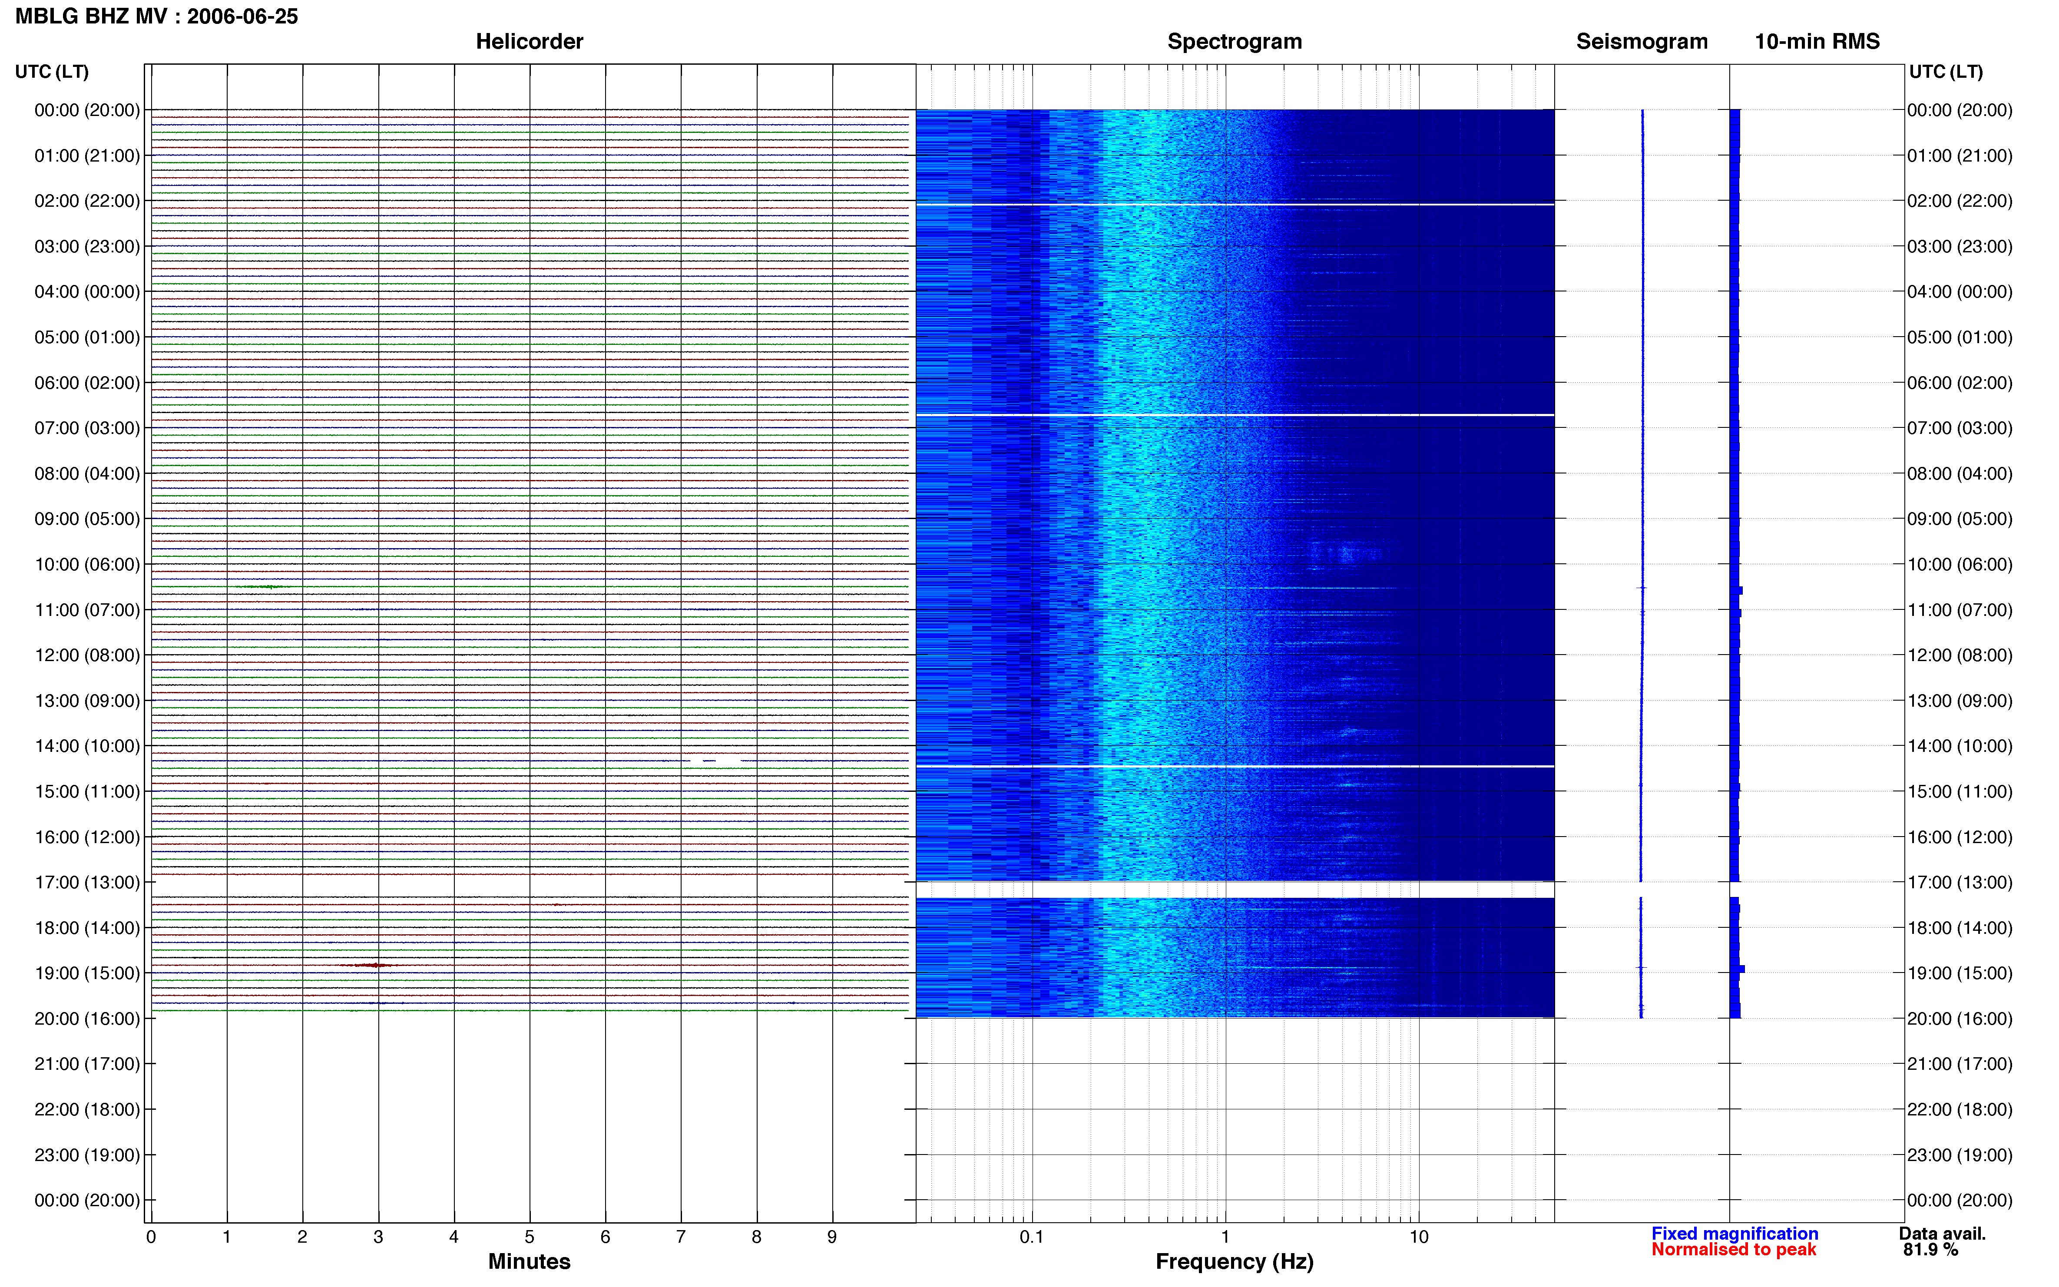The height and width of the screenshot is (1287, 2059).
Task: Click the left '16:00 (12:00)' time label
Action: 87,837
